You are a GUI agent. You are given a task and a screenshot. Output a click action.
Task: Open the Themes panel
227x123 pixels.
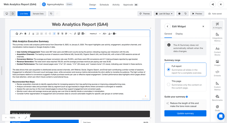click(145, 14)
